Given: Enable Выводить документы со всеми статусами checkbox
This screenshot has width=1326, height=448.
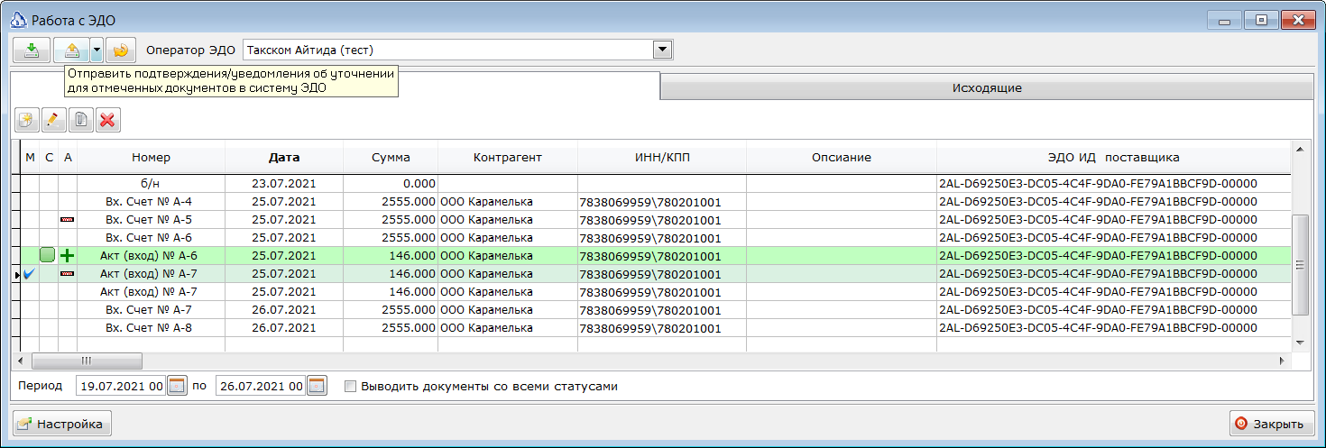Looking at the screenshot, I should point(350,386).
